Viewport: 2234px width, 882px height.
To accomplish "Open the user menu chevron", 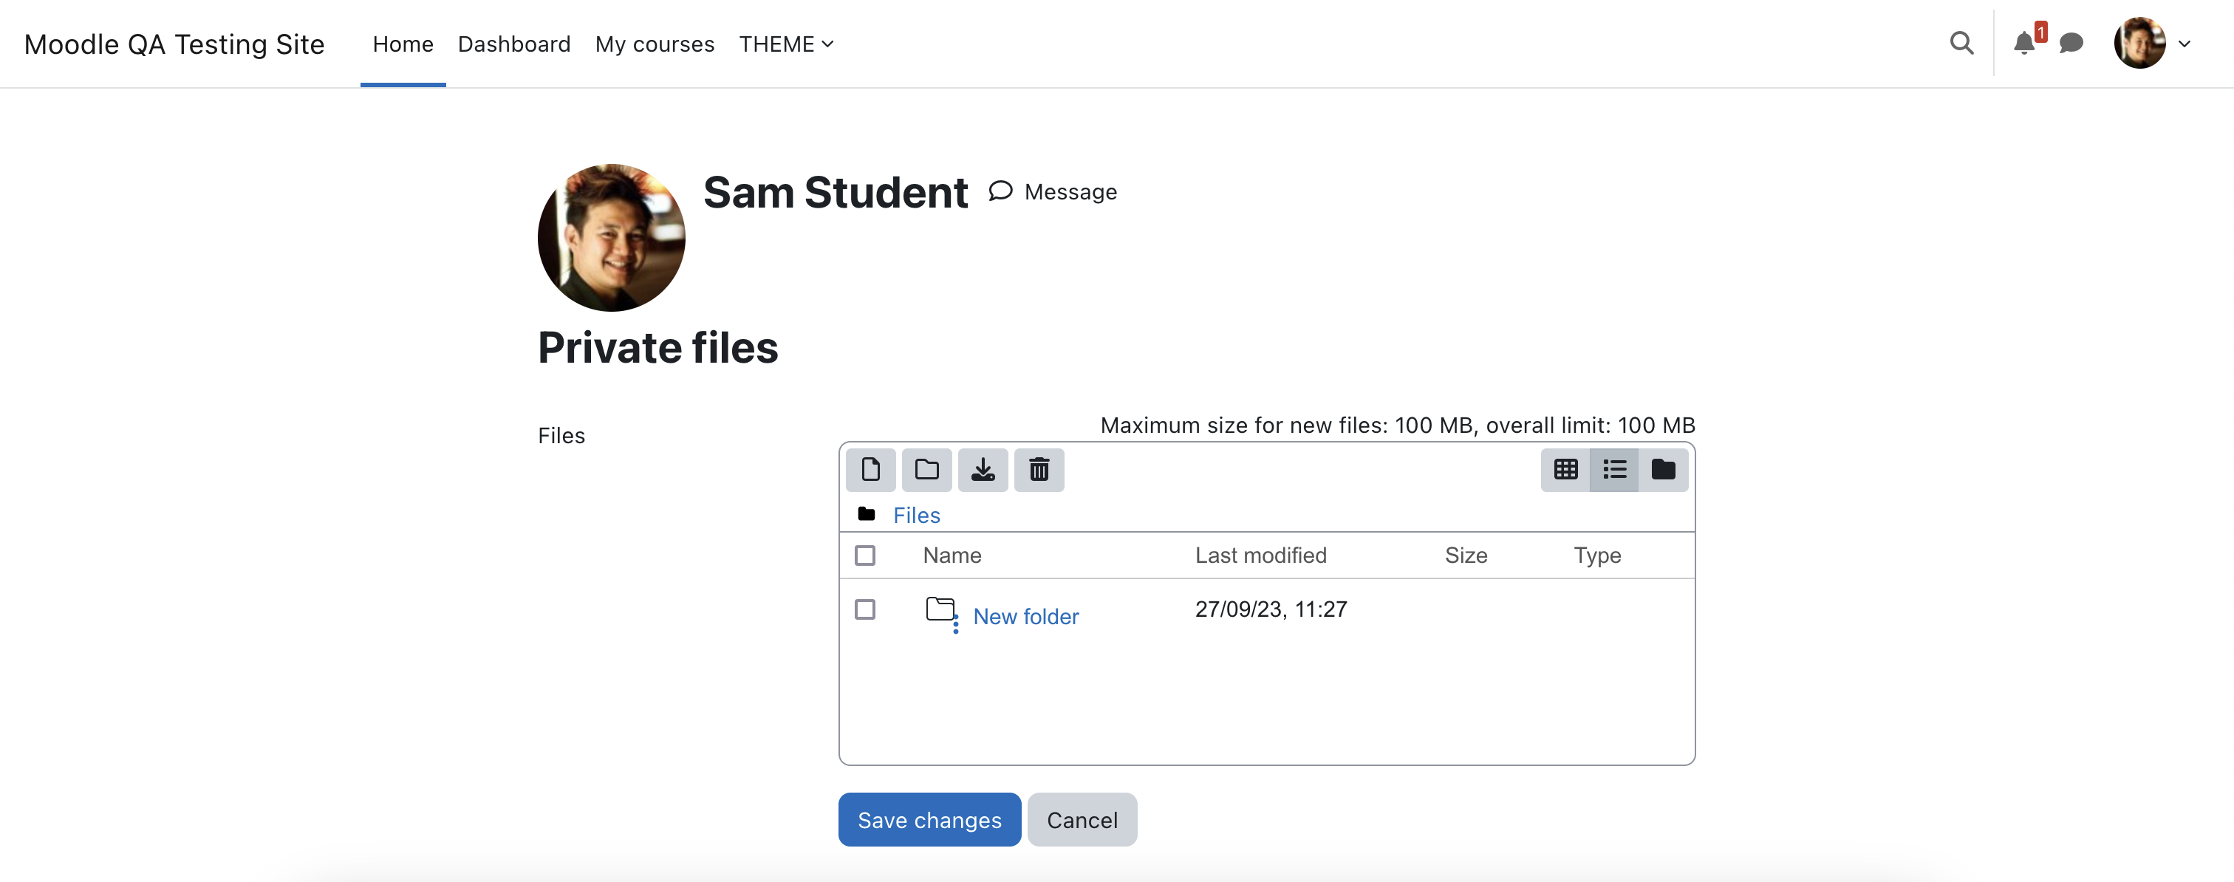I will [2184, 44].
